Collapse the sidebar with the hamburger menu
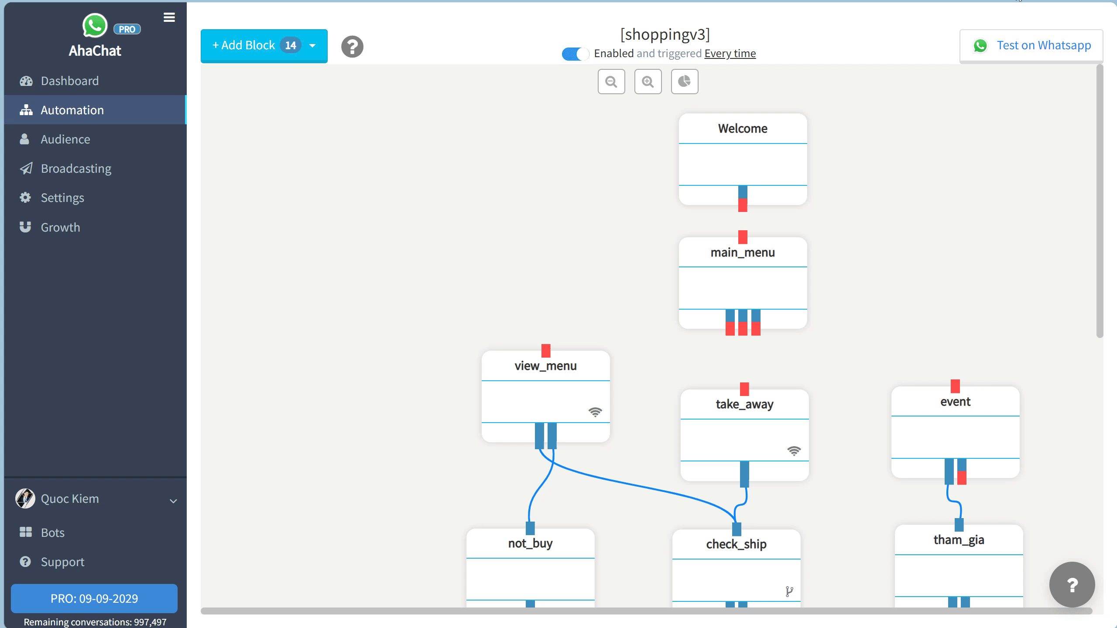The width and height of the screenshot is (1117, 628). tap(169, 17)
